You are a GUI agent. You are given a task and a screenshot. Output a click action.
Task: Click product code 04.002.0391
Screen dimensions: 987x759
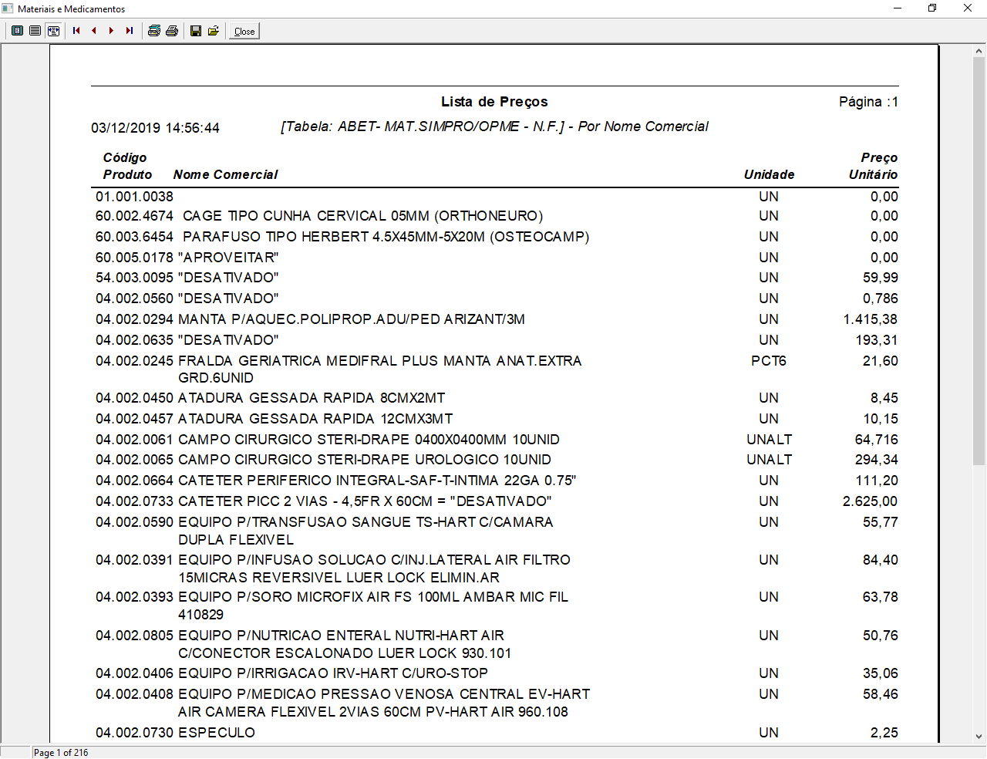[134, 560]
